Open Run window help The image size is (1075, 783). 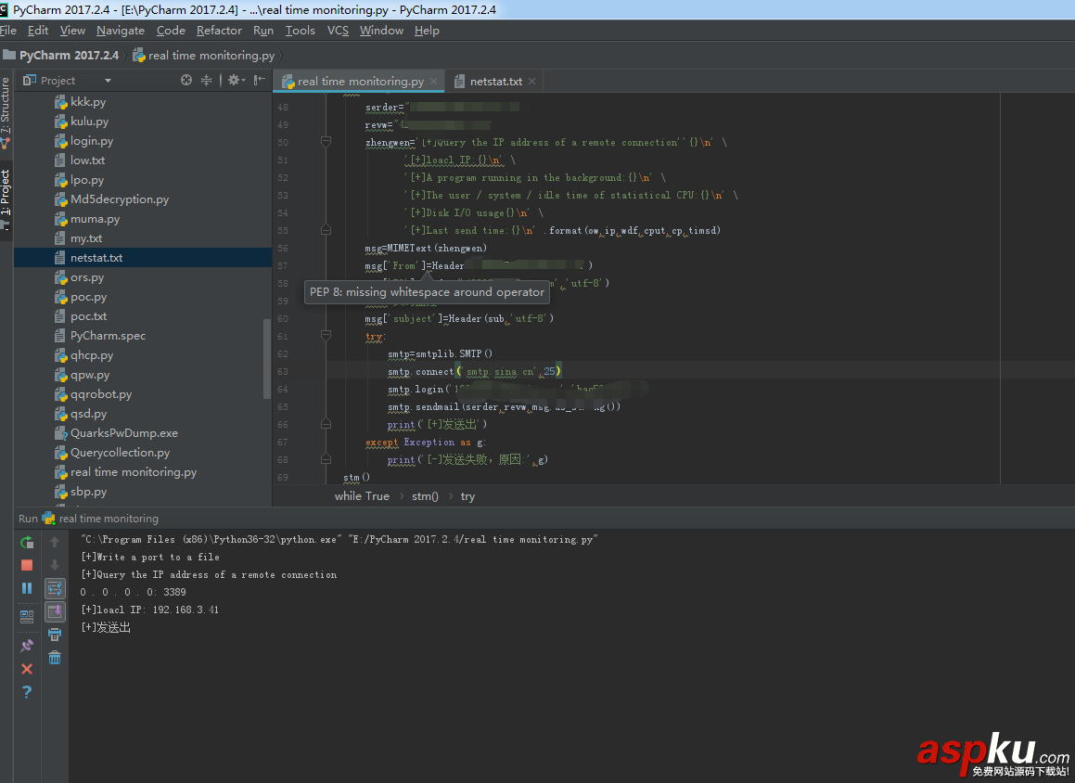27,692
